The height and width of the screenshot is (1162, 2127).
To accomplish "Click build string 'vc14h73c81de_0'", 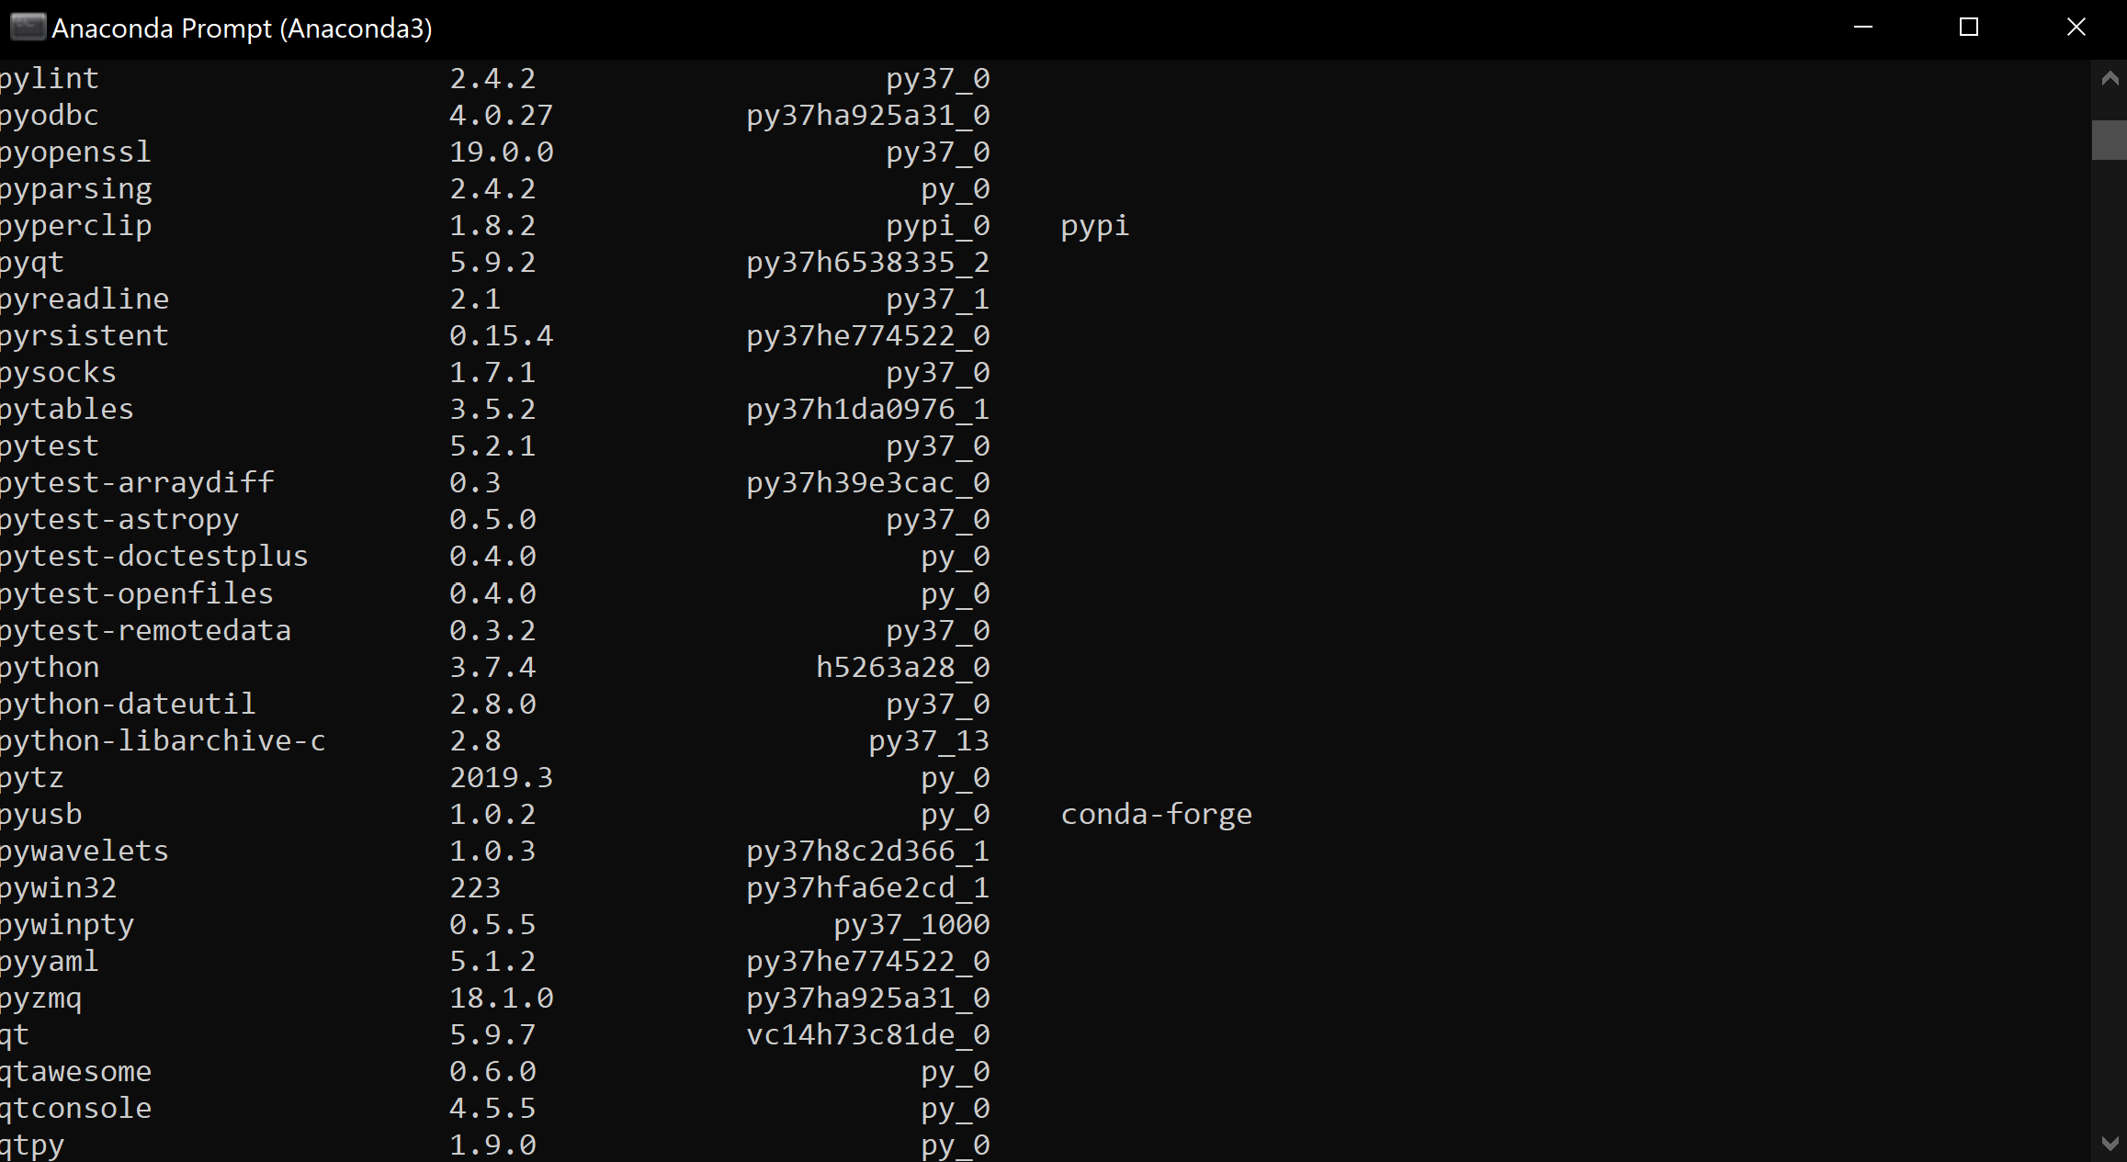I will tap(868, 1034).
